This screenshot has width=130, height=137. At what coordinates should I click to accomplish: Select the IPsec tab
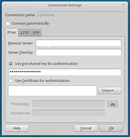point(12,32)
